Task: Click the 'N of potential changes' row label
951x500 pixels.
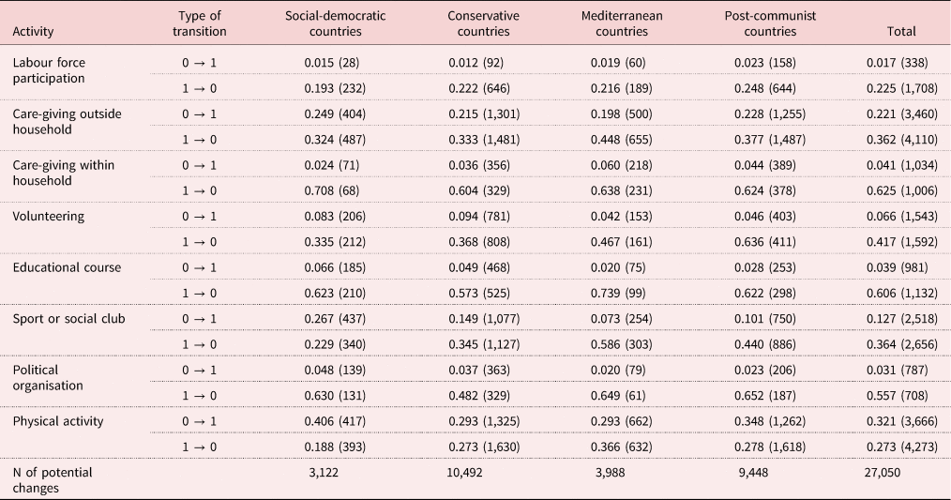Action: tap(53, 479)
